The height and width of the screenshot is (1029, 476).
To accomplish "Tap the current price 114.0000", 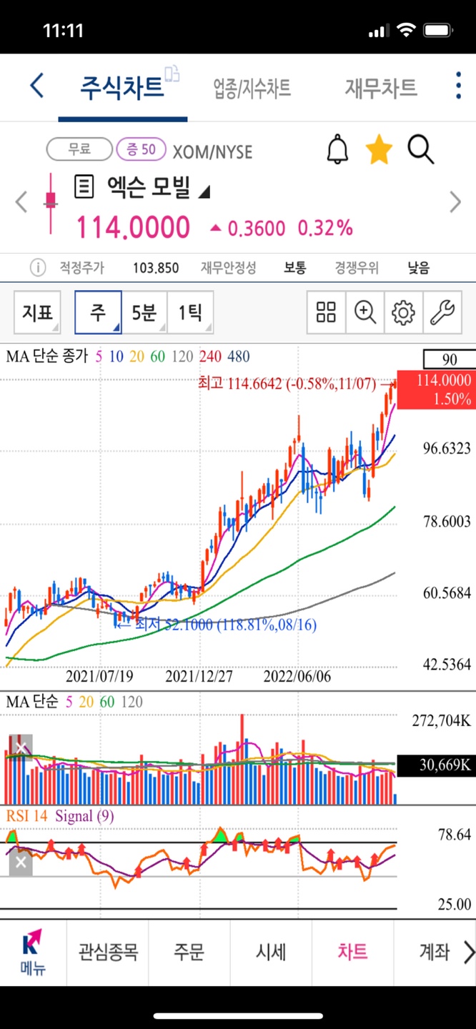I will point(133,228).
